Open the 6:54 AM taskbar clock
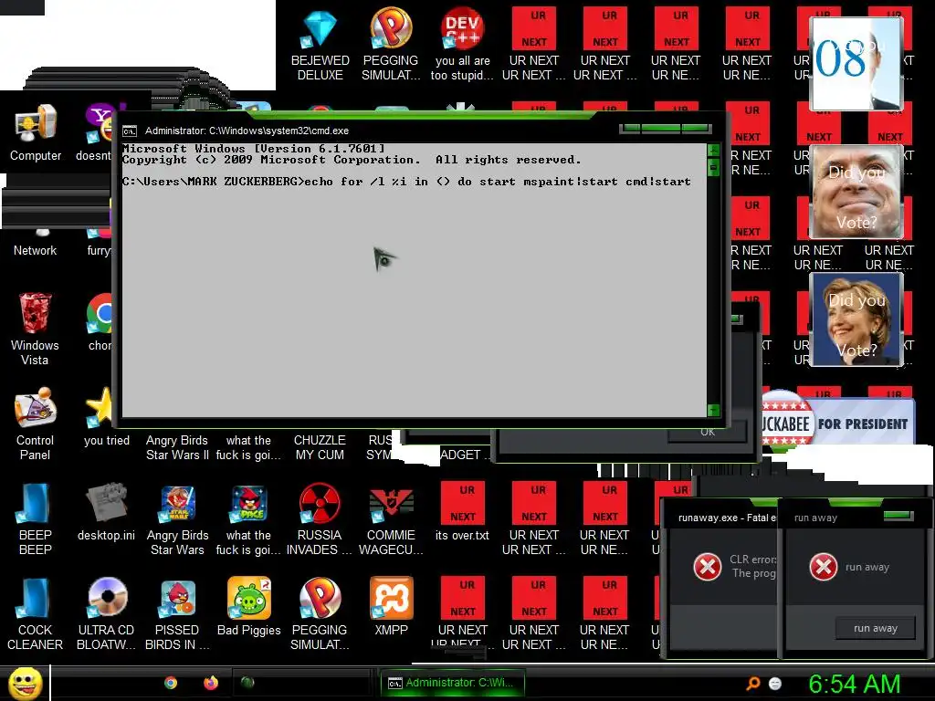 (x=855, y=684)
